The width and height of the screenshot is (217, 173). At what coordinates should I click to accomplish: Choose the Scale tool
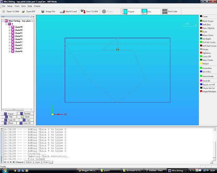(x=203, y=31)
